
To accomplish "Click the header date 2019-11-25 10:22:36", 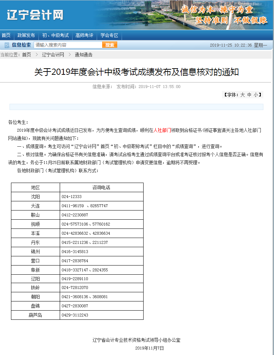I will tap(231, 45).
